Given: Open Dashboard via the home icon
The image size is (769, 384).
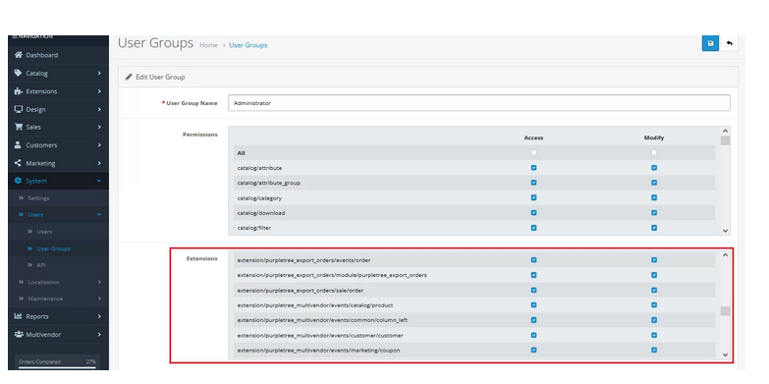Looking at the screenshot, I should click(18, 55).
